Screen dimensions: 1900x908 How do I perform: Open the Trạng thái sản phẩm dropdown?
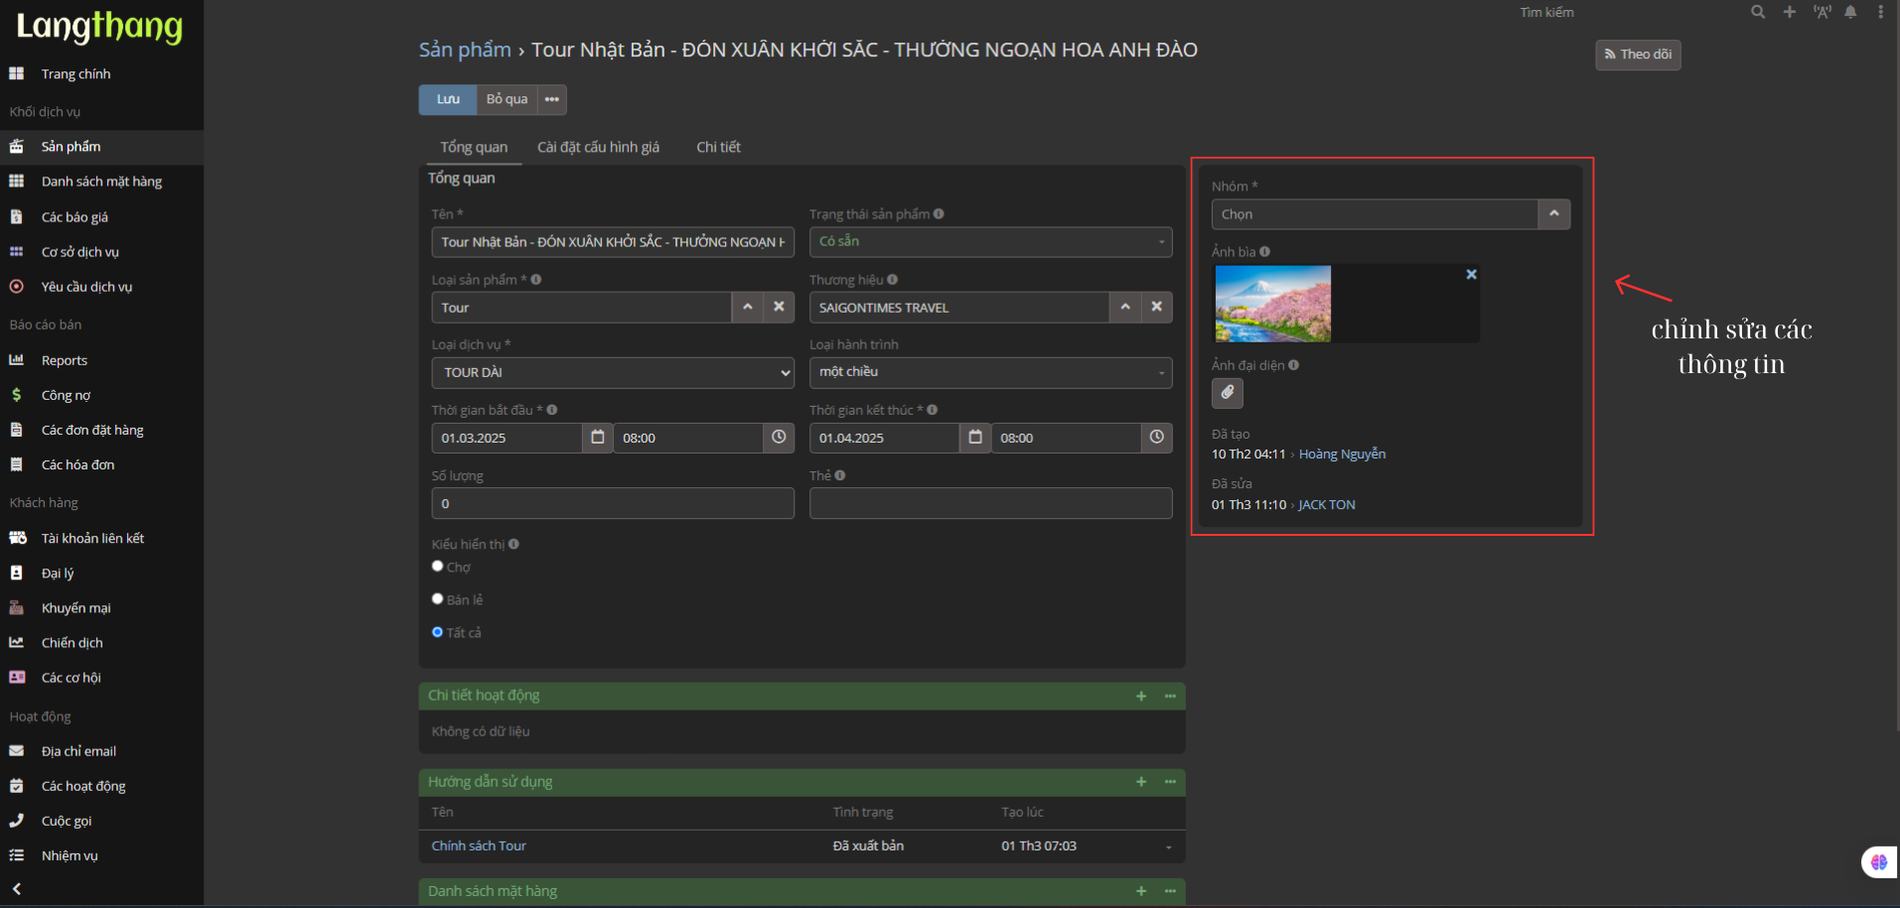coord(989,242)
